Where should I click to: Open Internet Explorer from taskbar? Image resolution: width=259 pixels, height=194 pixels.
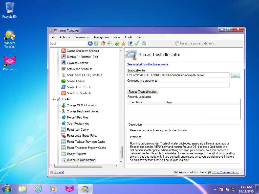(38, 189)
